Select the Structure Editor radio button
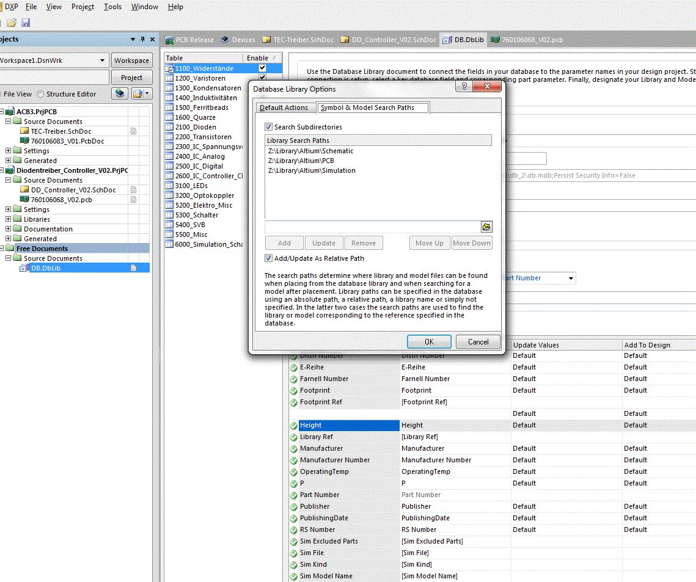The width and height of the screenshot is (696, 582). pos(41,94)
